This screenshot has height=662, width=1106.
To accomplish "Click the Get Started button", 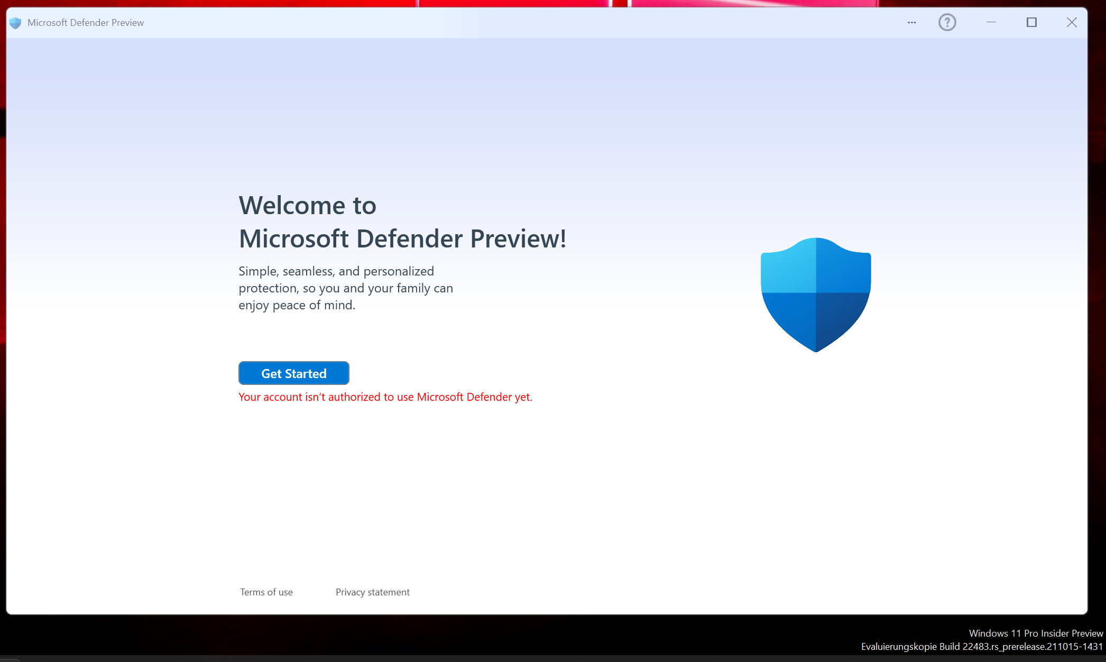I will [294, 373].
